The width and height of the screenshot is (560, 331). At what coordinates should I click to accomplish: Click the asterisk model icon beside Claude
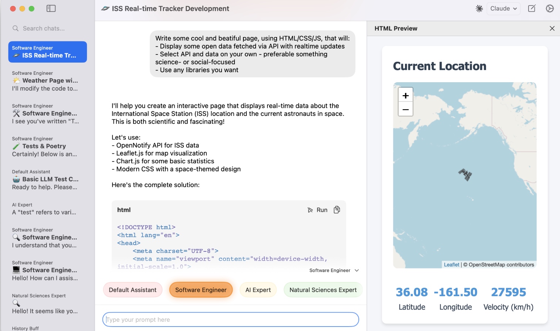point(479,9)
